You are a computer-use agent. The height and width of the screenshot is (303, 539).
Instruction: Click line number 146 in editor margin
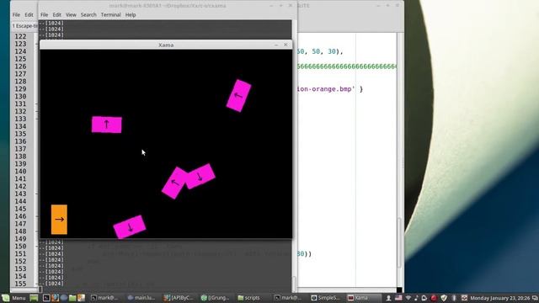(20, 216)
